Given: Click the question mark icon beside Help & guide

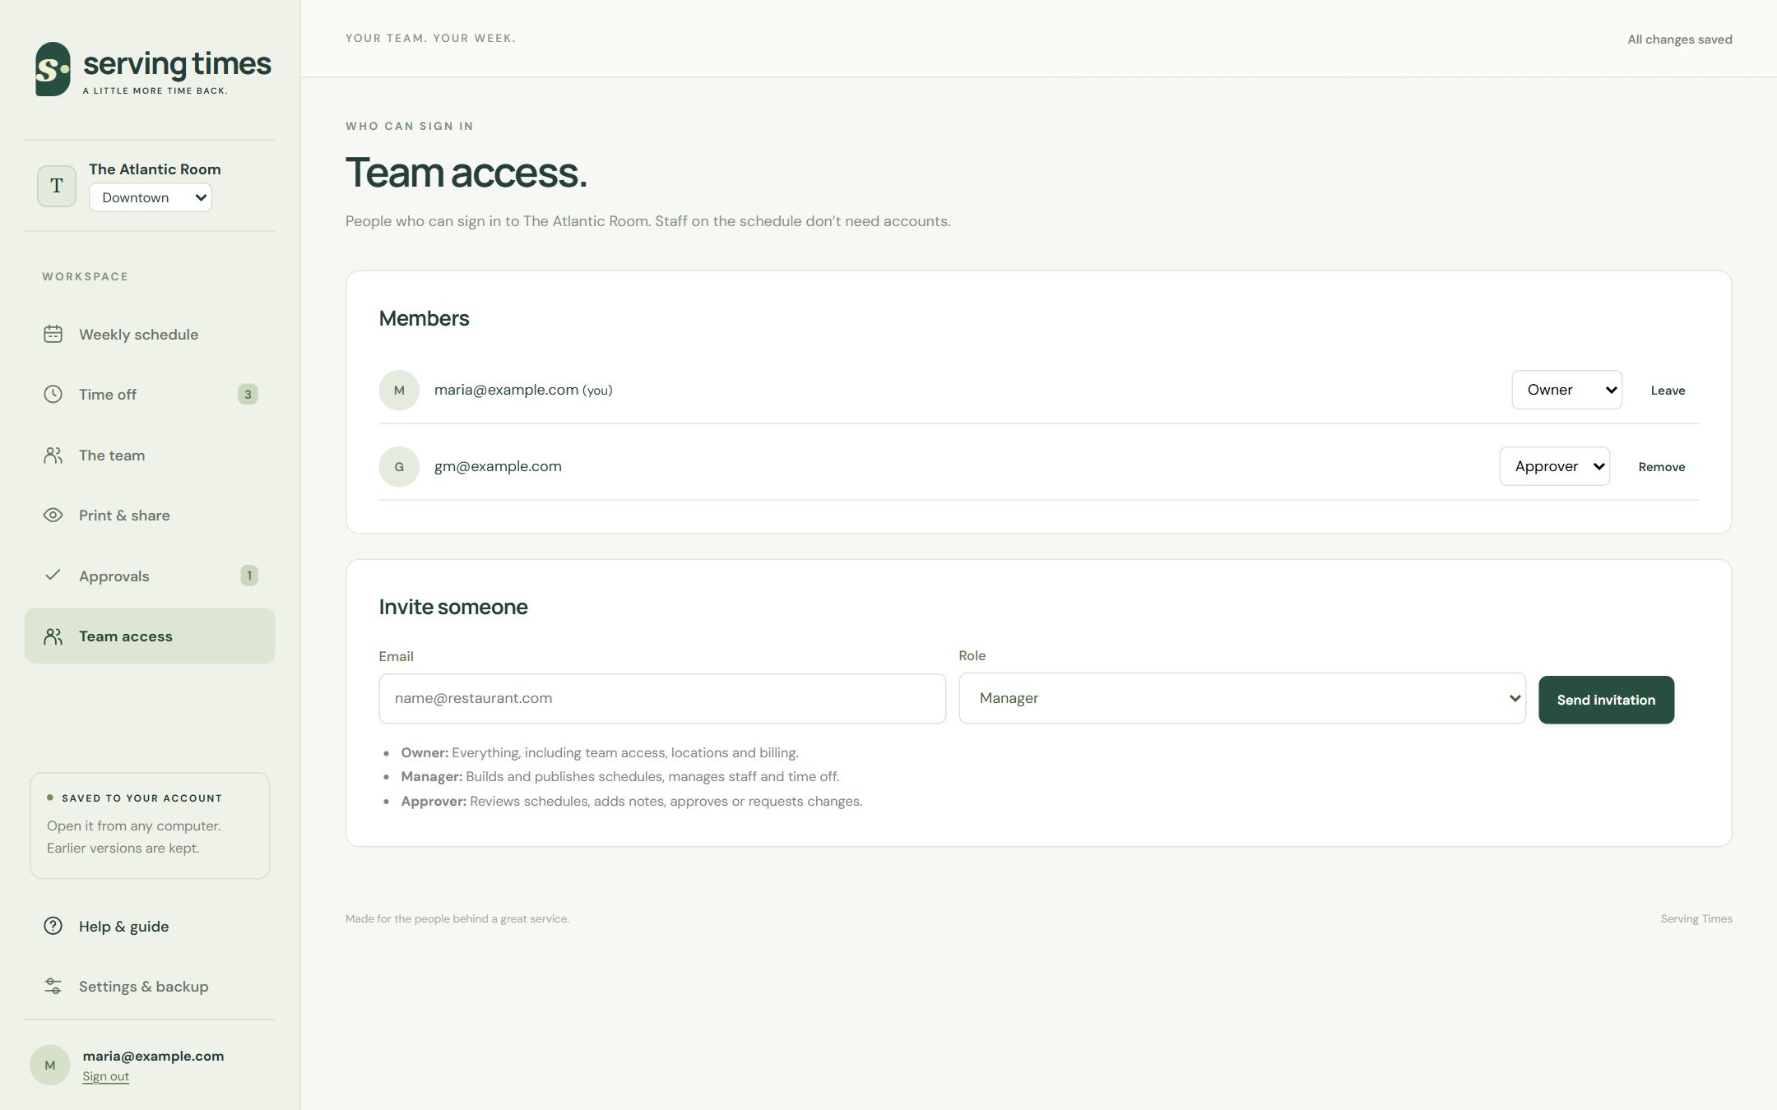Looking at the screenshot, I should click(x=53, y=926).
